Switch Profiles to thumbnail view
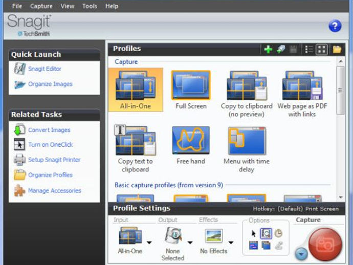The width and height of the screenshot is (353, 265). point(321,49)
